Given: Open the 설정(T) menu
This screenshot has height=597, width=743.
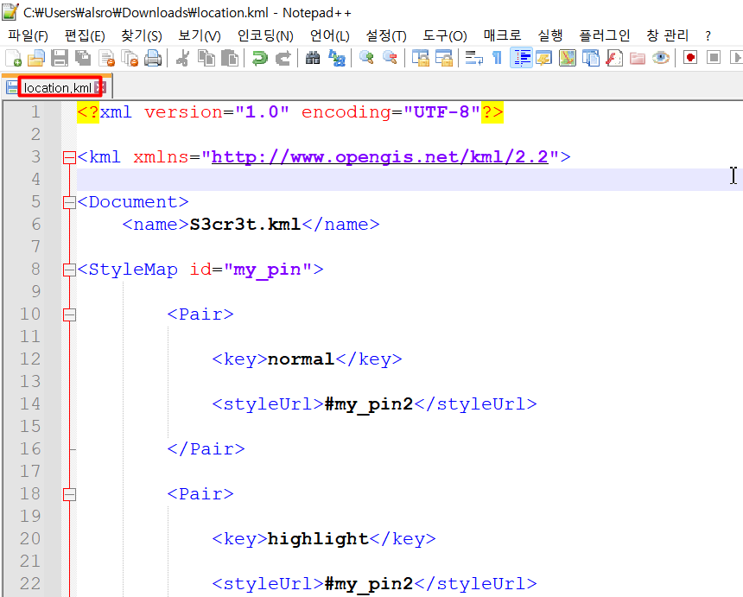Looking at the screenshot, I should [386, 35].
